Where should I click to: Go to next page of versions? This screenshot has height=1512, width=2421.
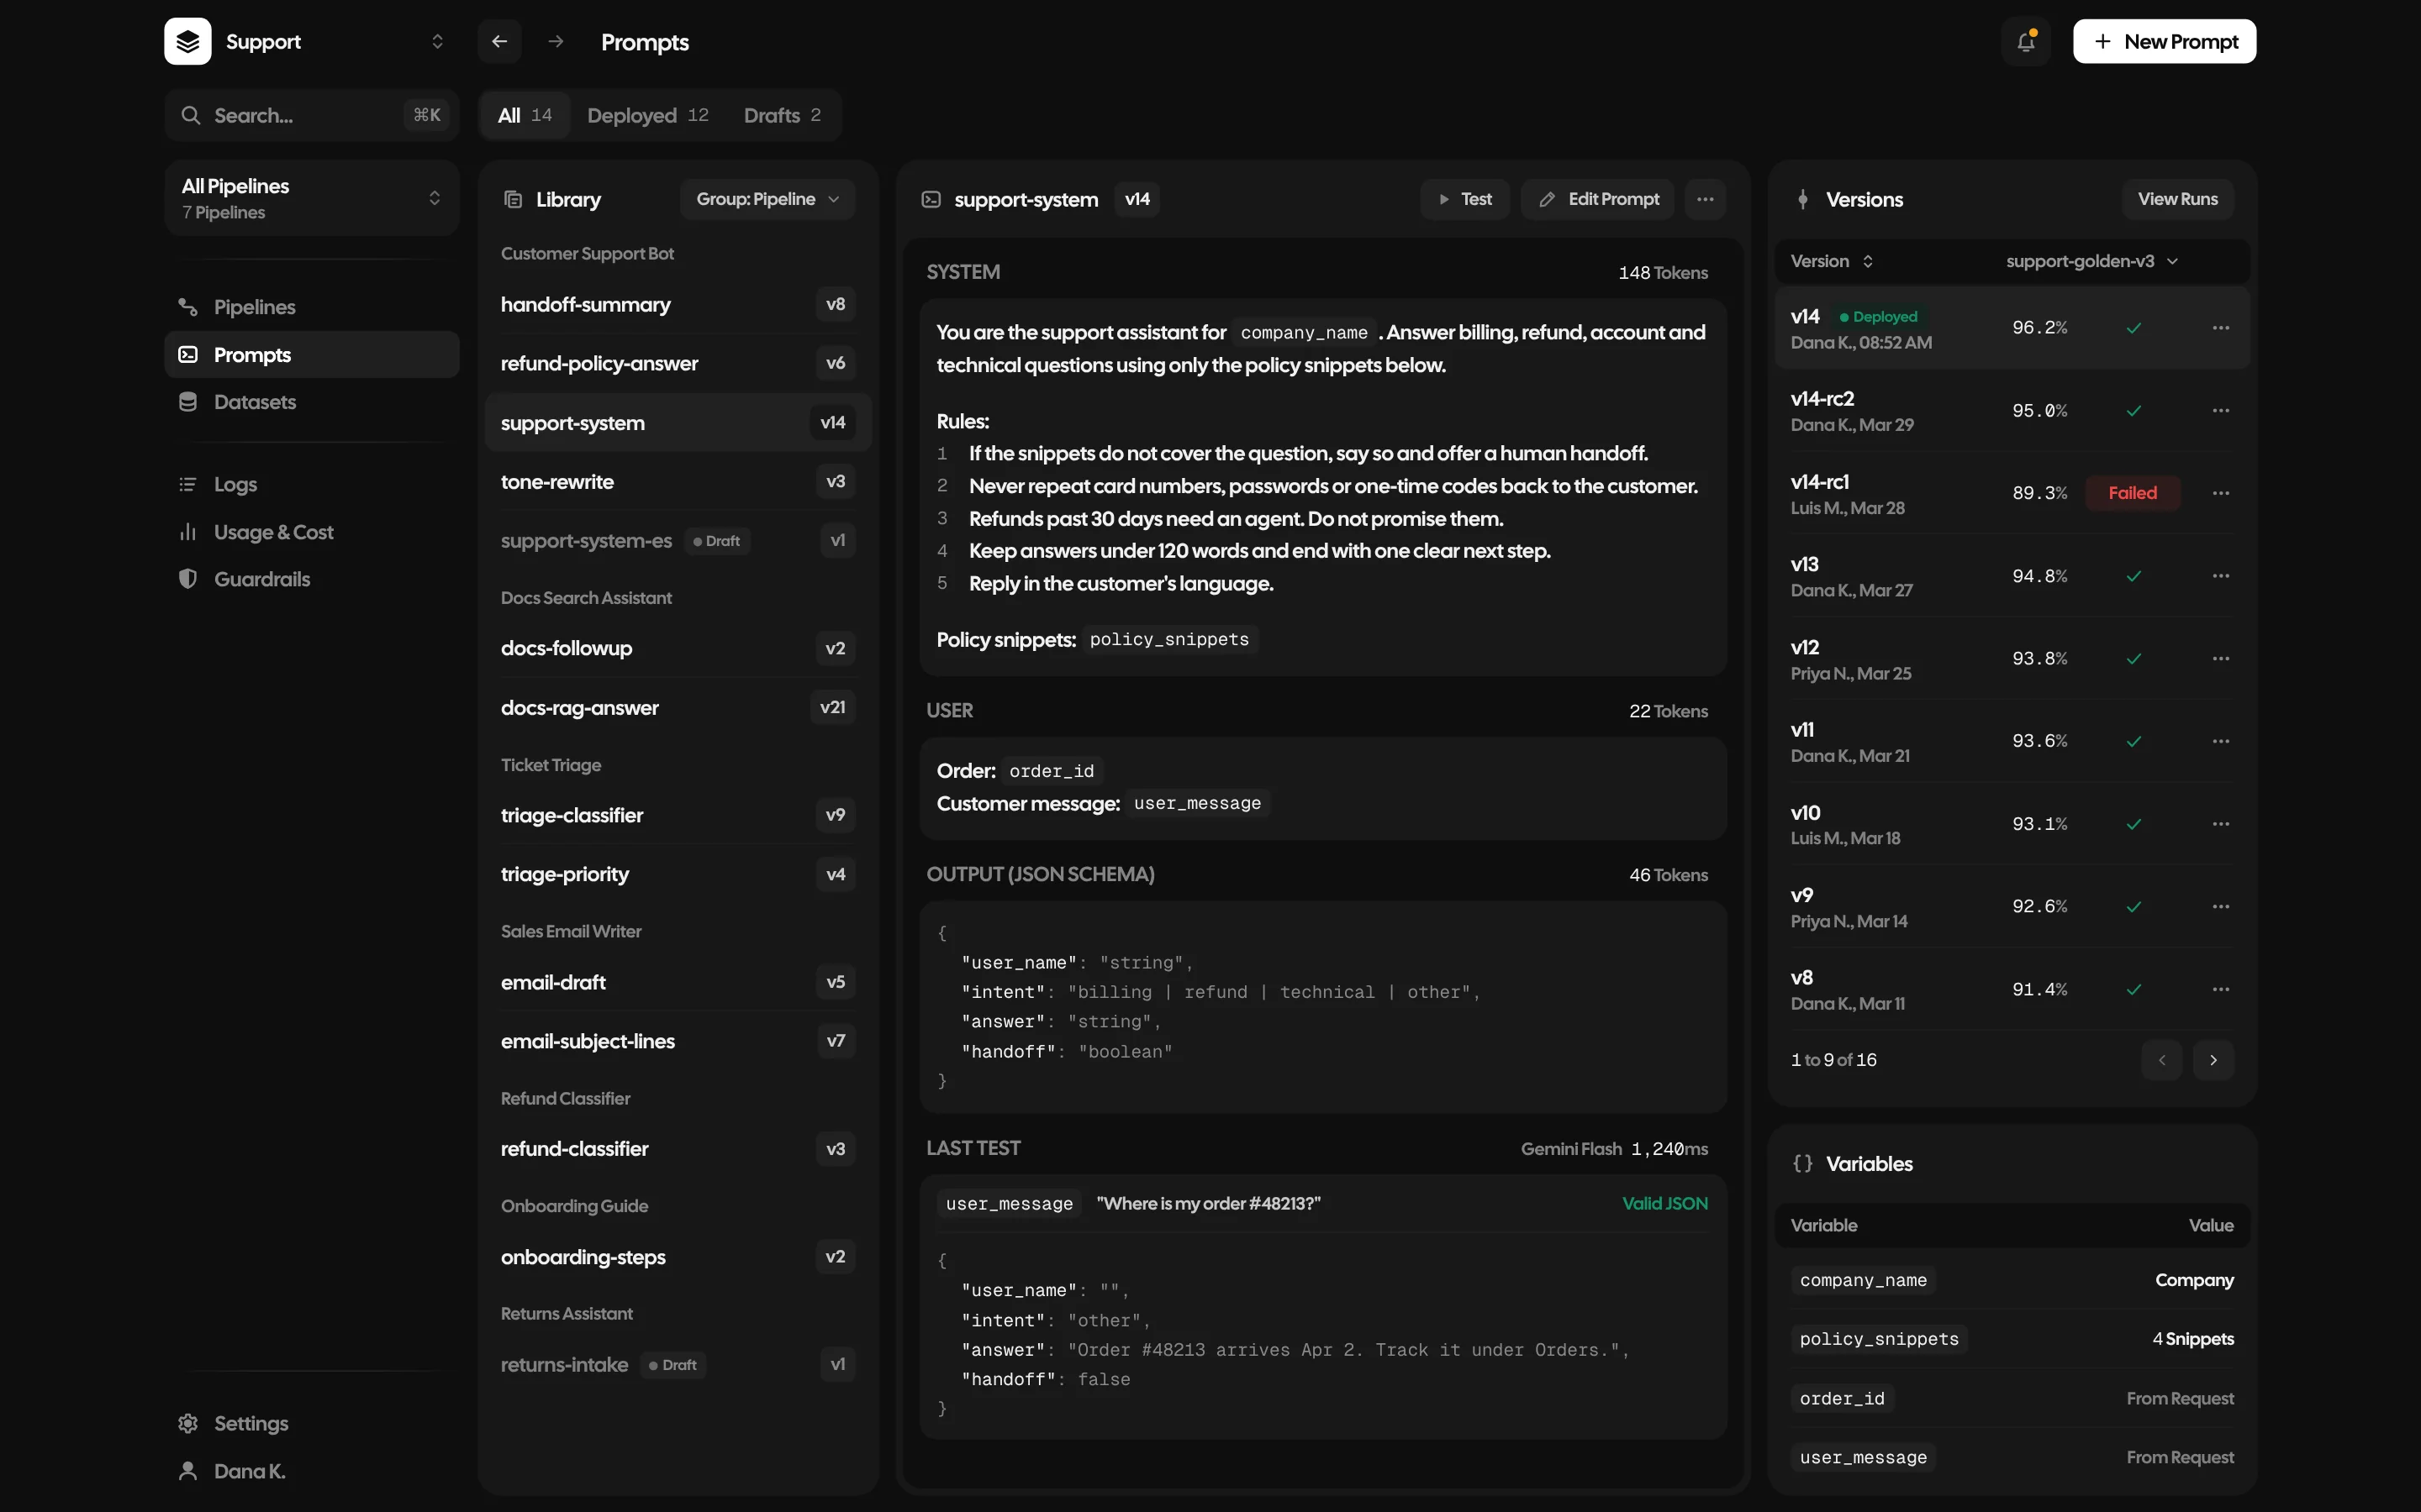pyautogui.click(x=2213, y=1060)
